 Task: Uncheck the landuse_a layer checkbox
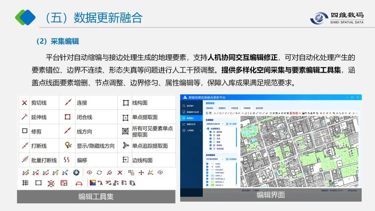[x=207, y=182]
